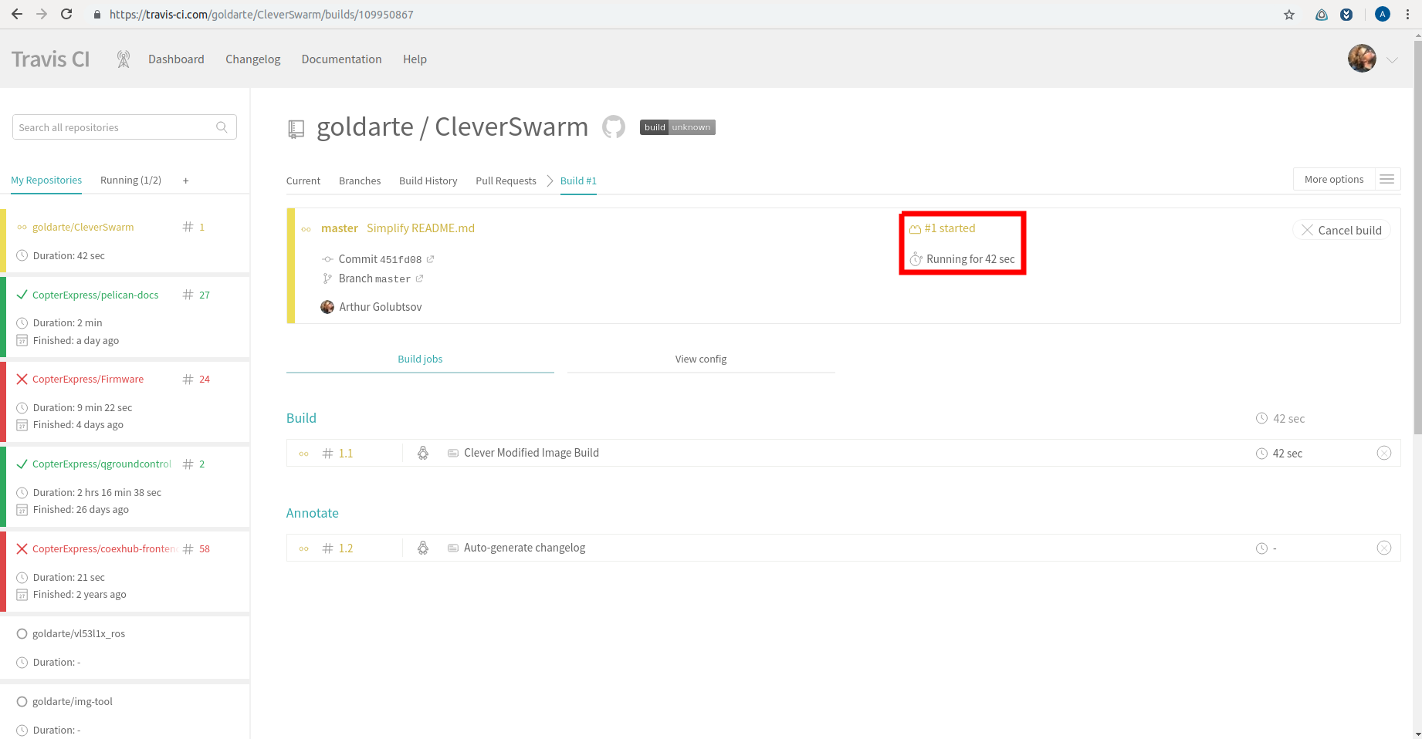Screen dimensions: 1422x739
Task: Click the build unknown status badge
Action: coord(677,127)
